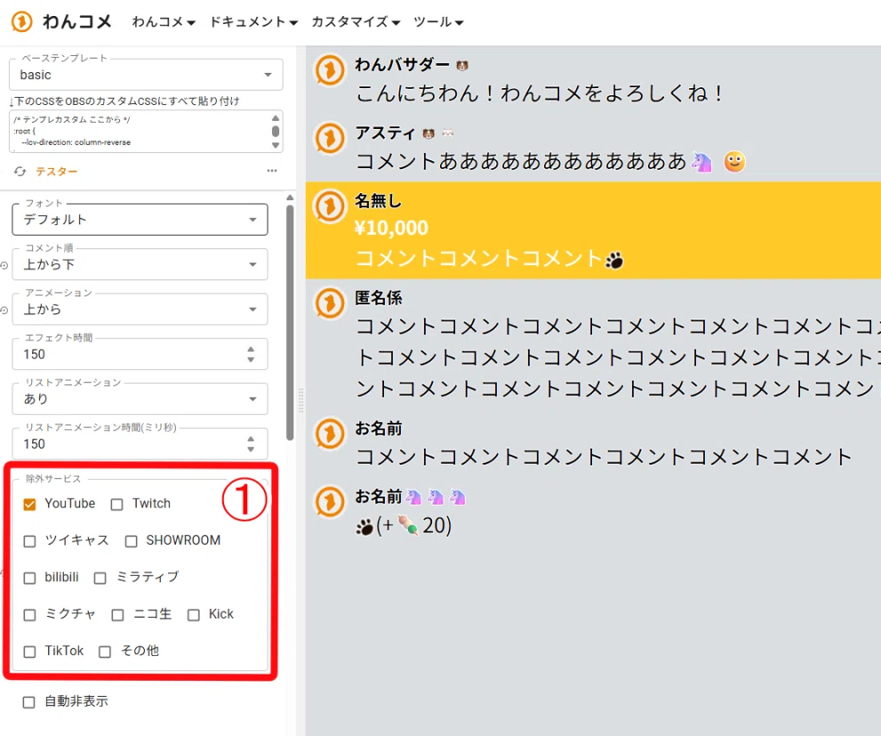The image size is (881, 736).
Task: Click the reset icon beside コメント順
Action: 4,265
